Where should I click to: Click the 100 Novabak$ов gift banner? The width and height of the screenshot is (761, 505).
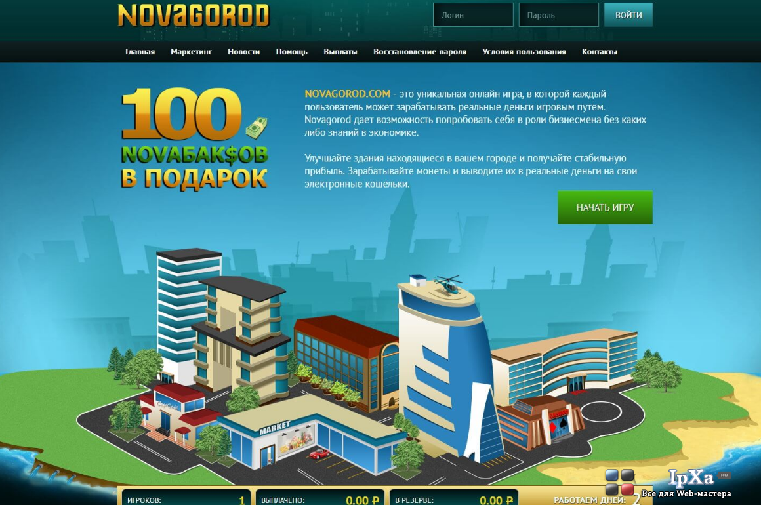click(194, 138)
